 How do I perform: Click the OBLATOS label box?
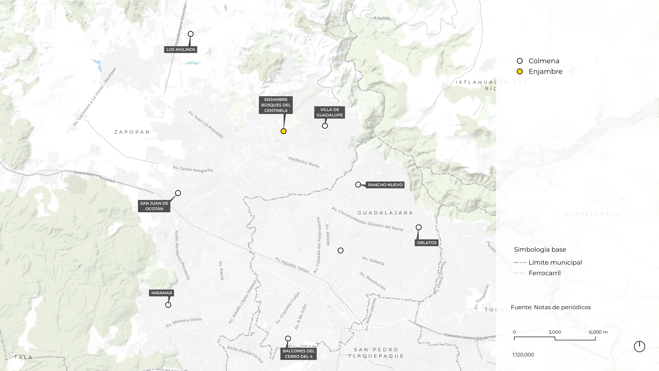(x=427, y=243)
